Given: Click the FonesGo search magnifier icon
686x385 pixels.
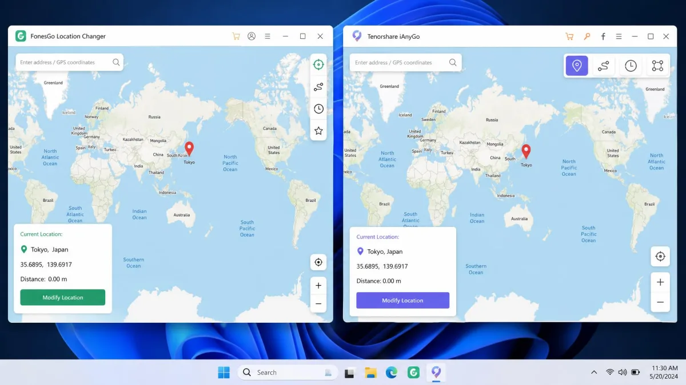Looking at the screenshot, I should coord(116,62).
